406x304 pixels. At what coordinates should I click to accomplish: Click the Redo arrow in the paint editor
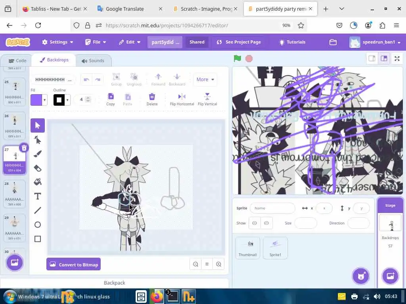pyautogui.click(x=98, y=79)
